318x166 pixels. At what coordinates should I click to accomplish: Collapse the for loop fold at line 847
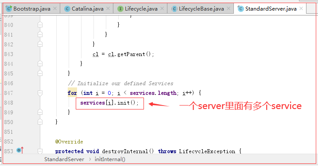tap(40, 93)
